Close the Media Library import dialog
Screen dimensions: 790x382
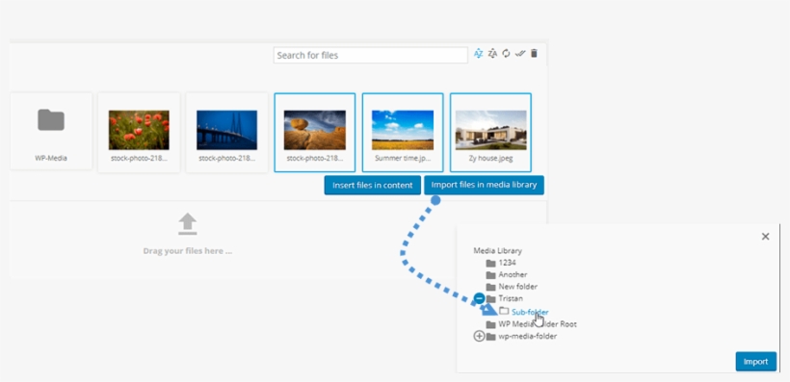(x=765, y=237)
